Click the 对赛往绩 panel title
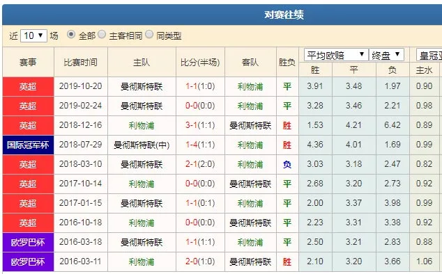The image size is (442, 274). pyautogui.click(x=284, y=15)
